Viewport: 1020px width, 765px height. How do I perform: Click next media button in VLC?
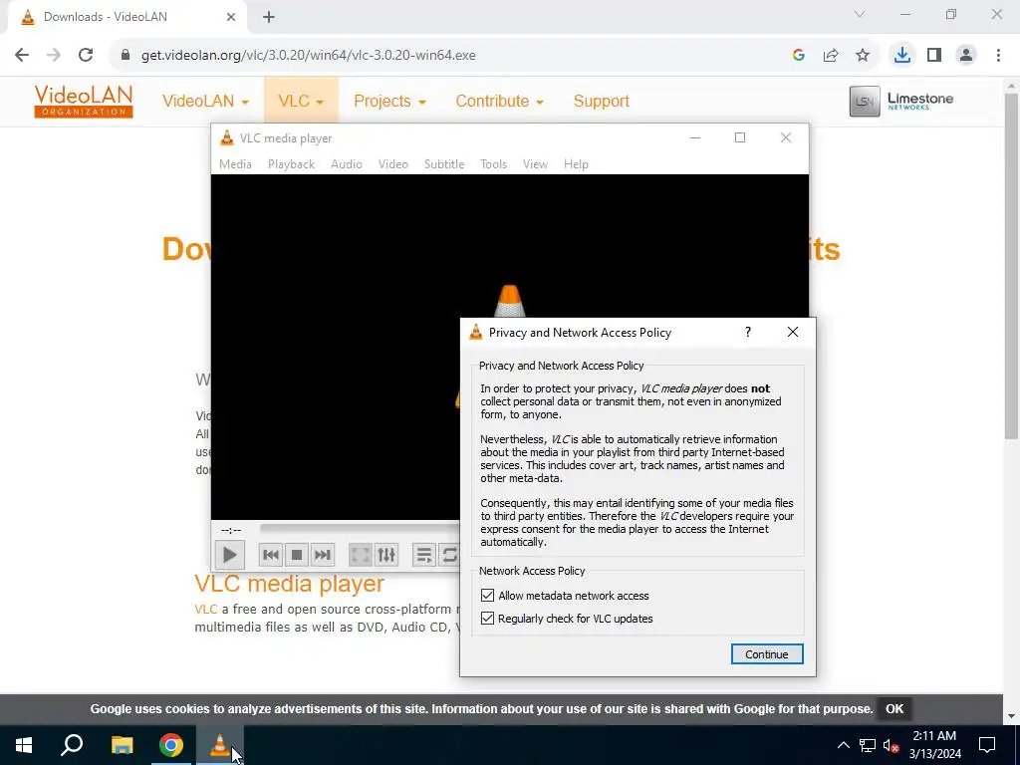coord(322,555)
